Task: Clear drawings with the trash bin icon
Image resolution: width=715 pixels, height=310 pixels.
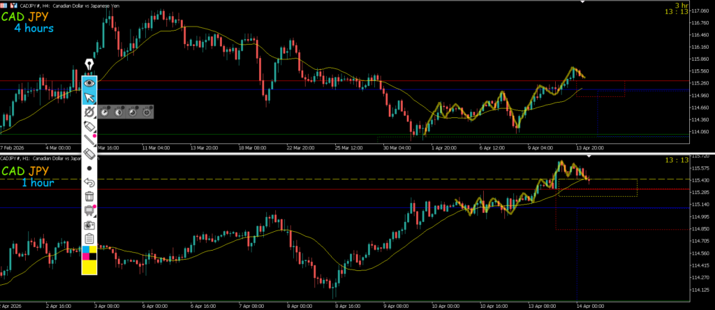Action: coord(89,197)
